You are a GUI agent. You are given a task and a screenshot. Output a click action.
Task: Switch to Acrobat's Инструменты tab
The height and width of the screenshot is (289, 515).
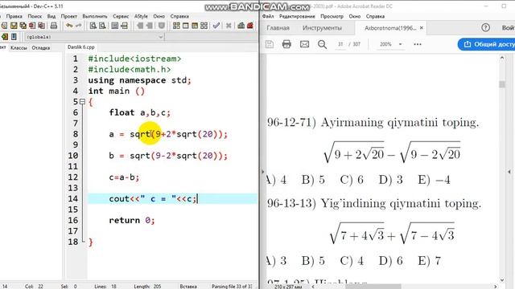click(322, 28)
